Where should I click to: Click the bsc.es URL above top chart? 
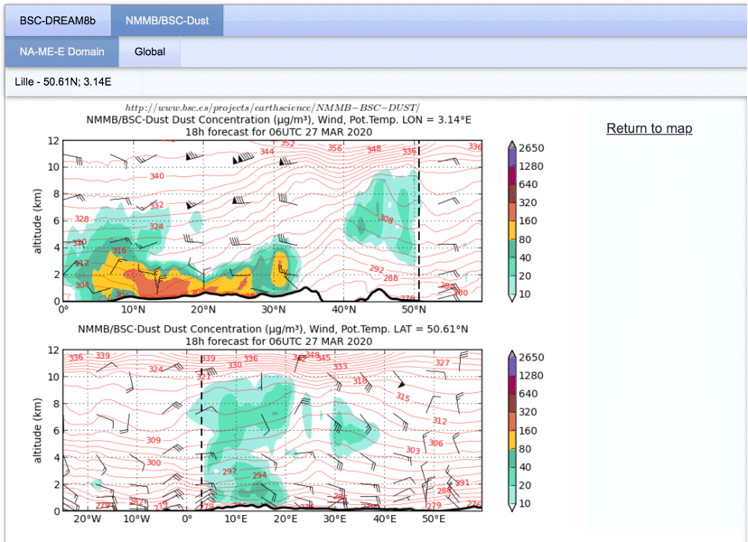[x=272, y=107]
